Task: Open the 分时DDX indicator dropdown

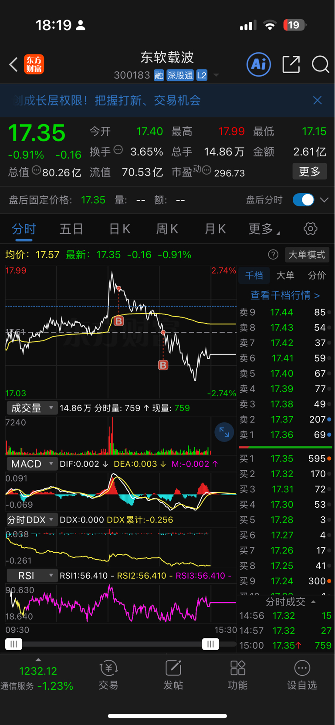Action: point(32,519)
